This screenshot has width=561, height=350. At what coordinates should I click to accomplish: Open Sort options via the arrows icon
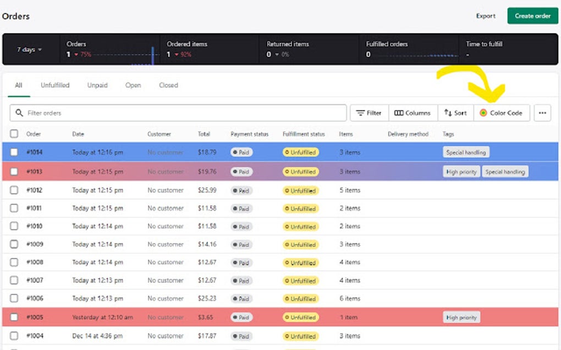pos(448,112)
